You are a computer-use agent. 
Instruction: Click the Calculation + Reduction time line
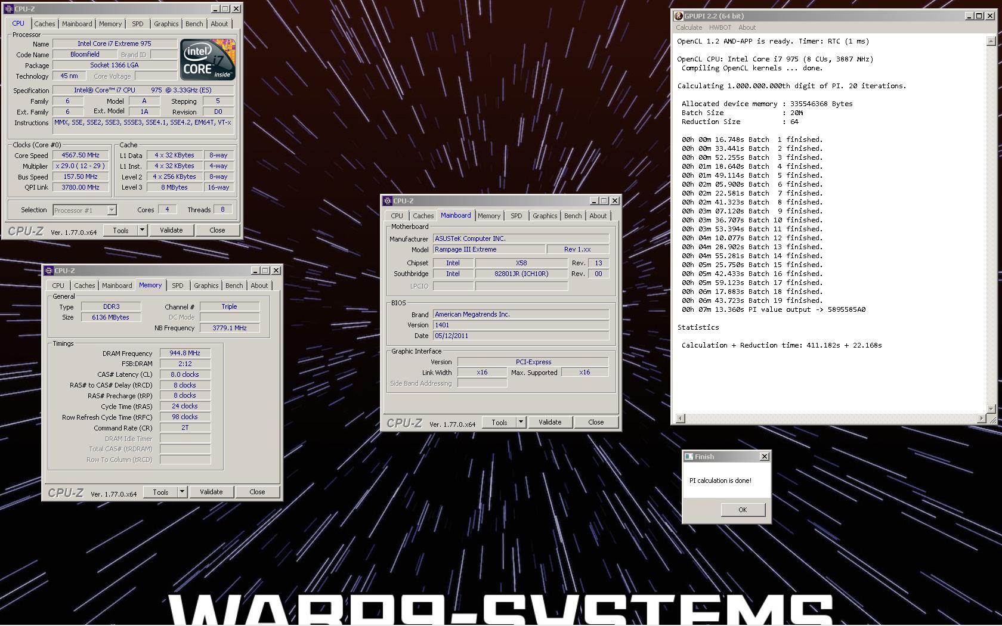pos(781,345)
